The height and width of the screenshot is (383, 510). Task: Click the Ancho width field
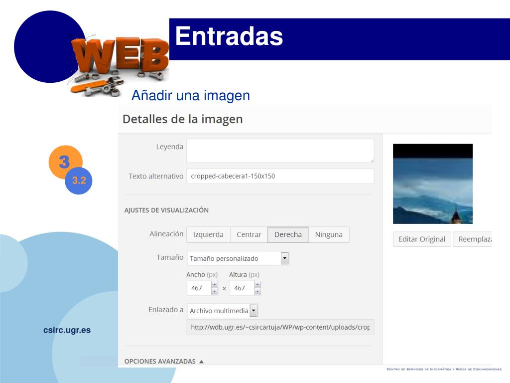(x=199, y=288)
